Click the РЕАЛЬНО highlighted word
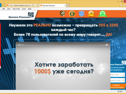The height and width of the screenshot is (94, 126). click(42, 25)
